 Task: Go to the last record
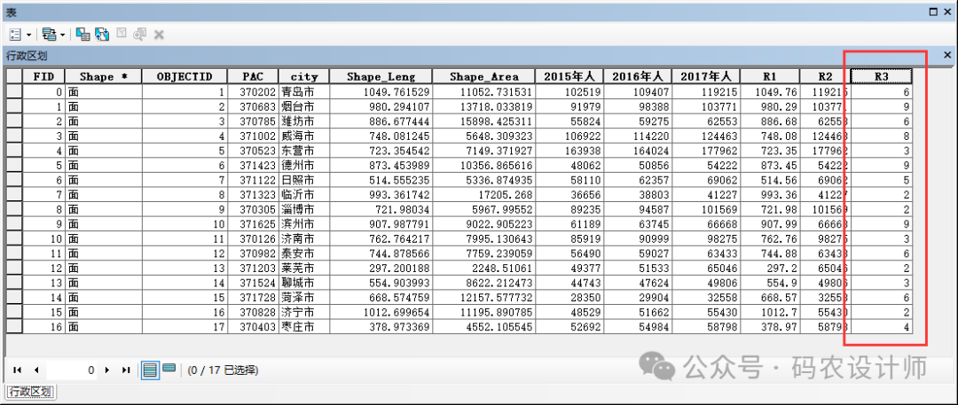tap(126, 370)
